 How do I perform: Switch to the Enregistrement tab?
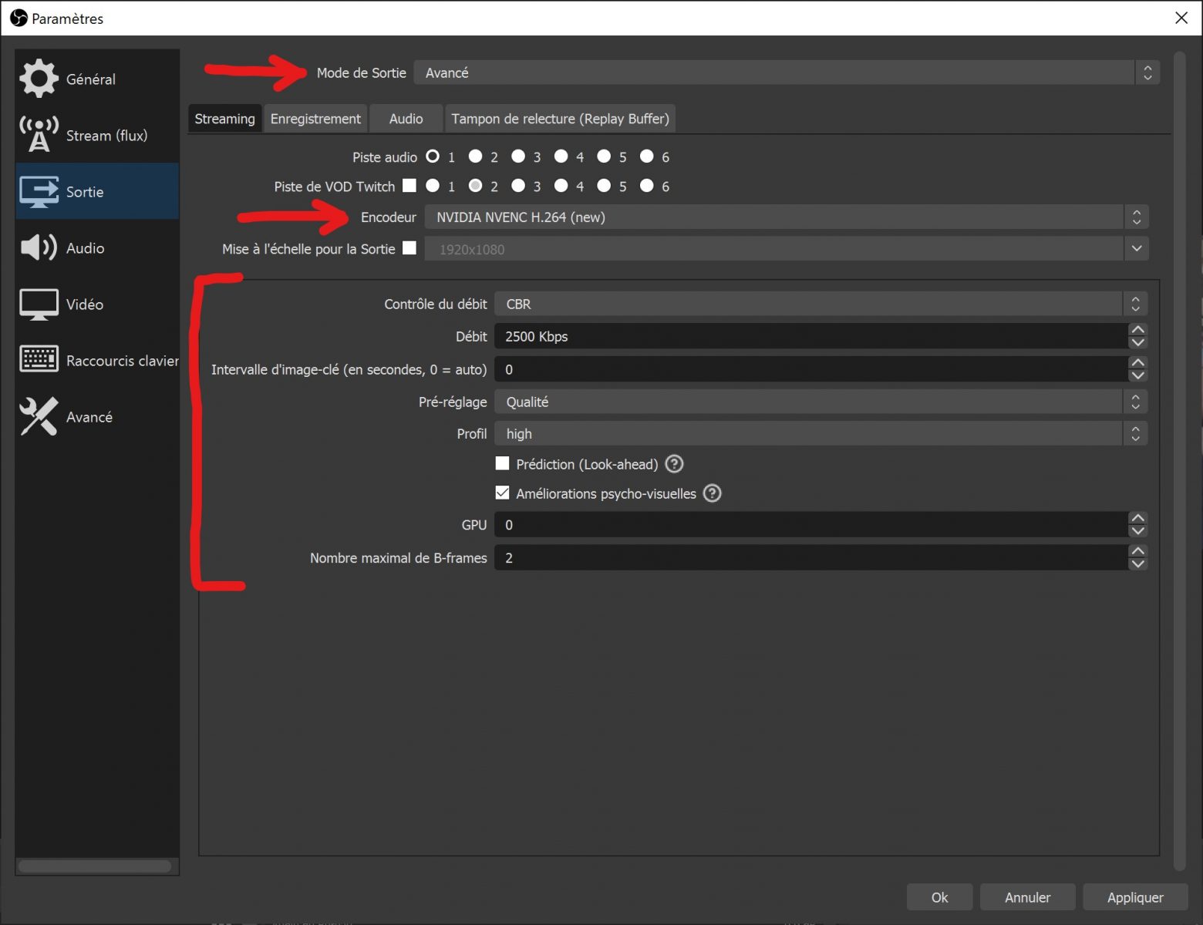[315, 118]
